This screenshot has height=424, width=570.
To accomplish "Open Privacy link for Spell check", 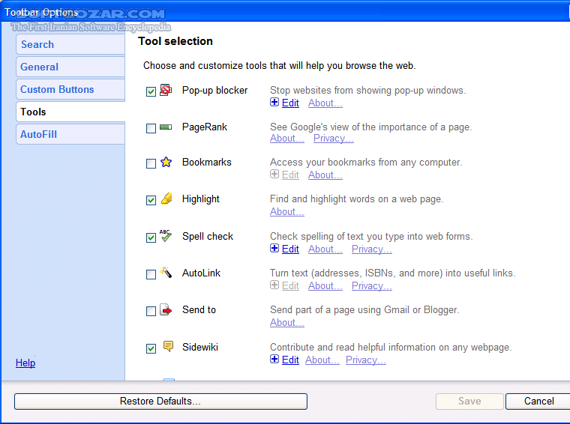I will point(372,249).
